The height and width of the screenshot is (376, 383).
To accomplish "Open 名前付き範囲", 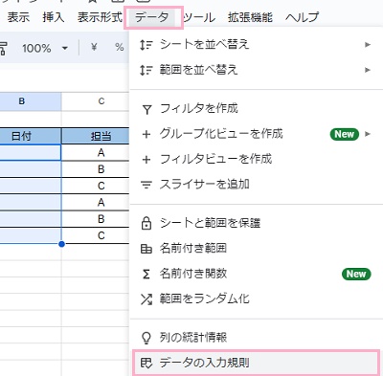I will coord(256,249).
